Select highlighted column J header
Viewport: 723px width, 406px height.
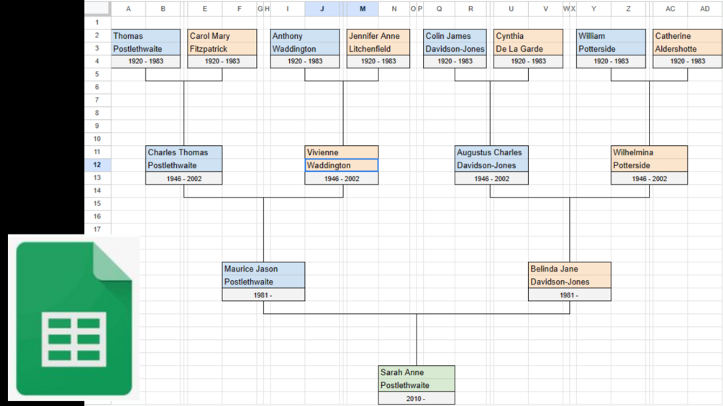(322, 9)
